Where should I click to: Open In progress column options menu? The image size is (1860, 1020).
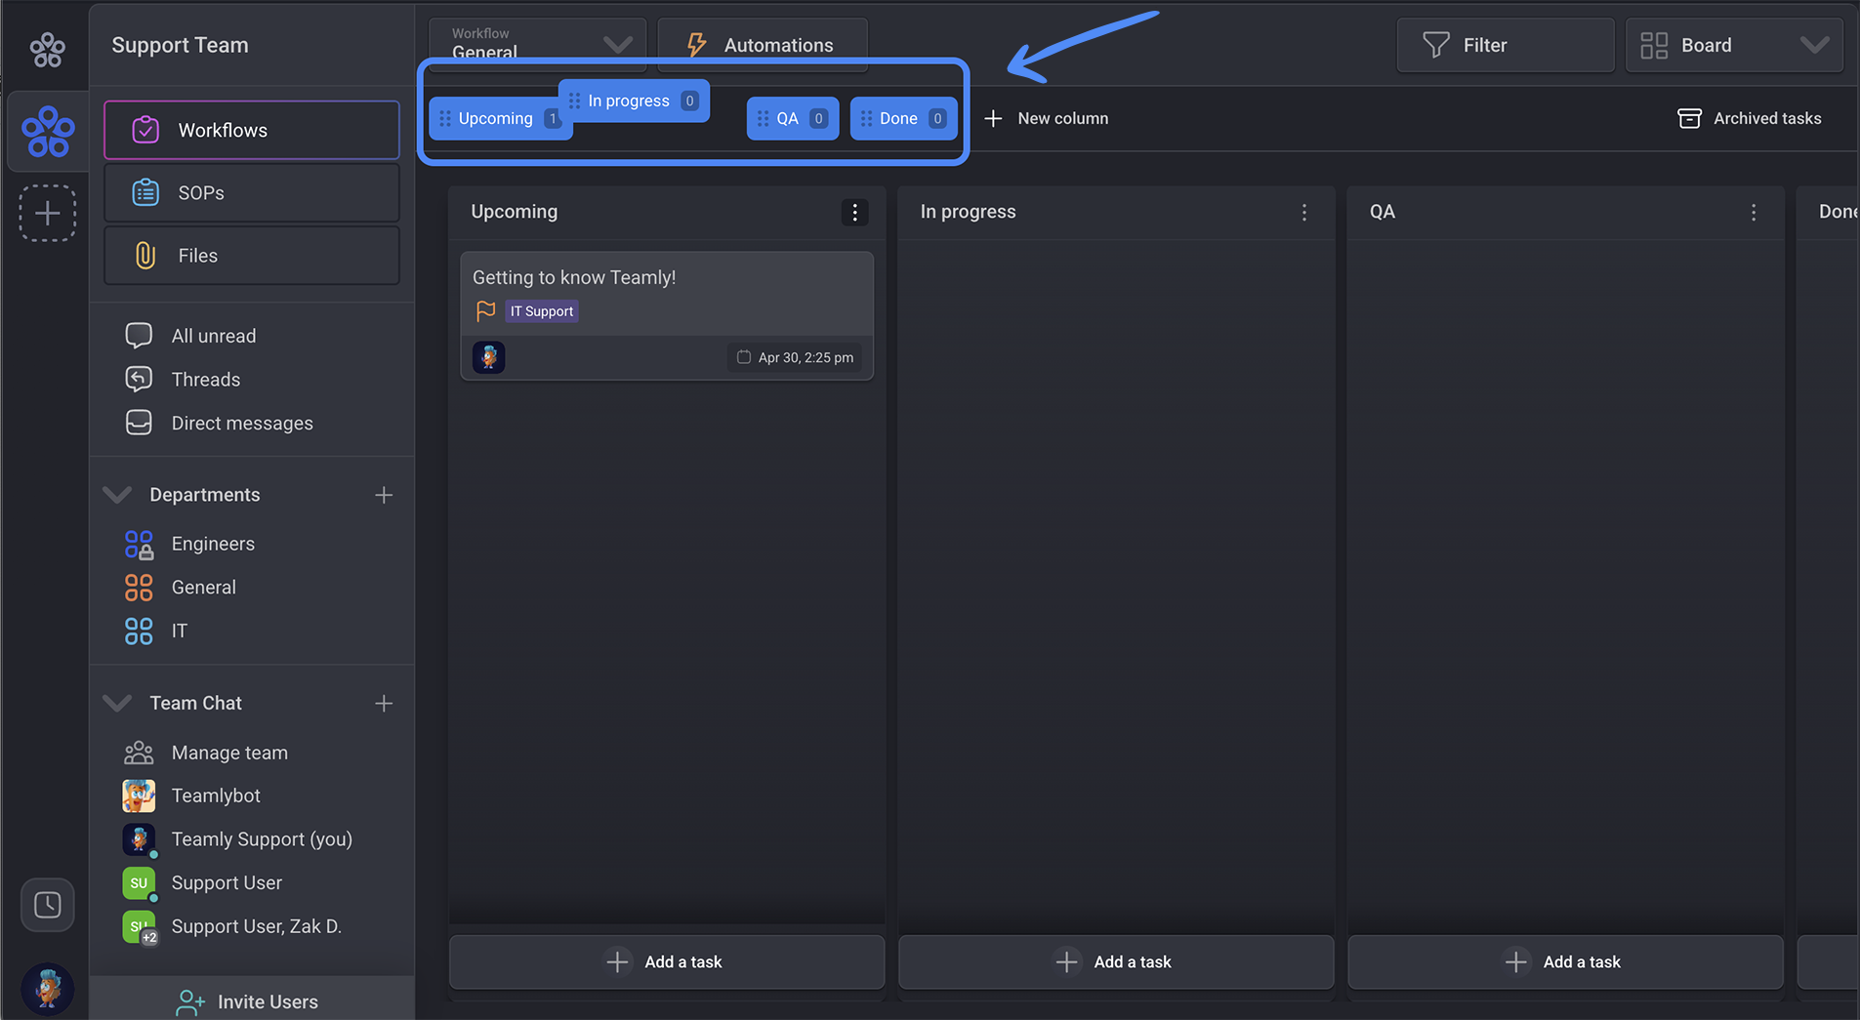click(1304, 212)
